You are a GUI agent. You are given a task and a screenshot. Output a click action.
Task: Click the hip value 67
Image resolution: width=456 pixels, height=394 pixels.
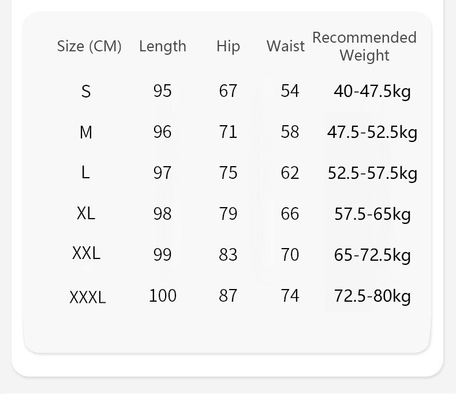(228, 91)
